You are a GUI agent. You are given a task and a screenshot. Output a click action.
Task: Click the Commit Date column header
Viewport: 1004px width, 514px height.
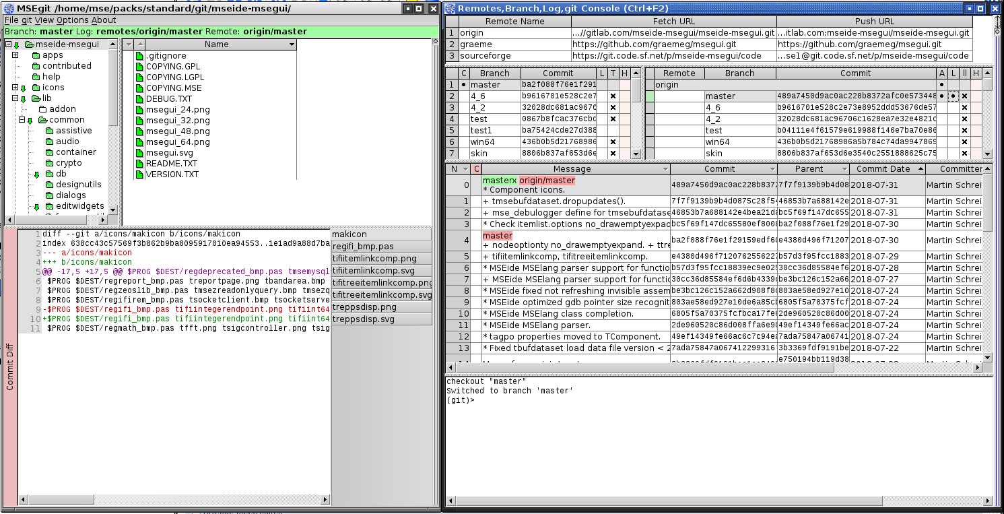point(883,169)
